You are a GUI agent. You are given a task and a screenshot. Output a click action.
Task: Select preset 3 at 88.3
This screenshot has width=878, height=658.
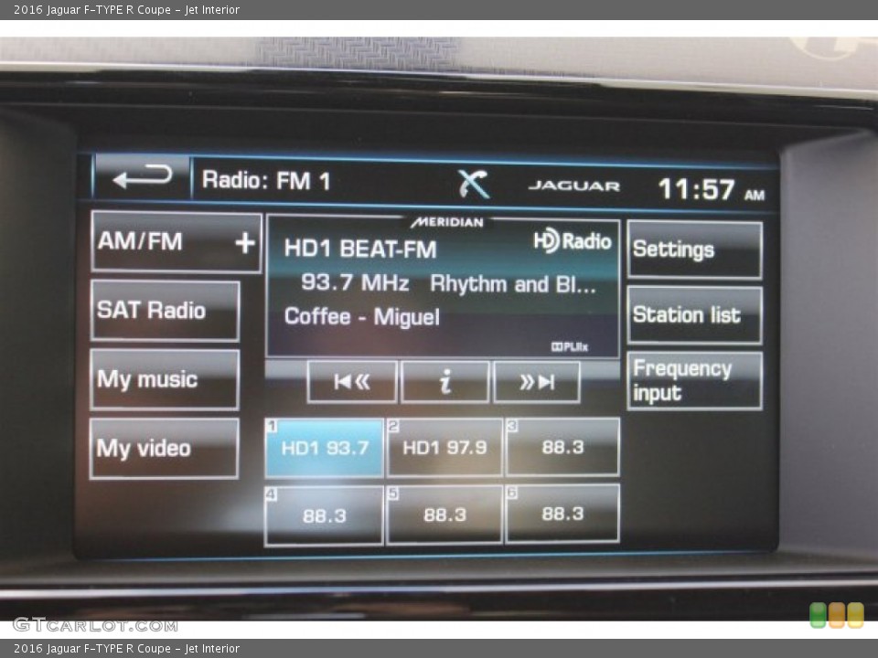(x=562, y=447)
